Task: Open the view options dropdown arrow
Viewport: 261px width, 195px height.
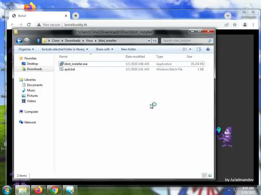Action: click(x=190, y=49)
